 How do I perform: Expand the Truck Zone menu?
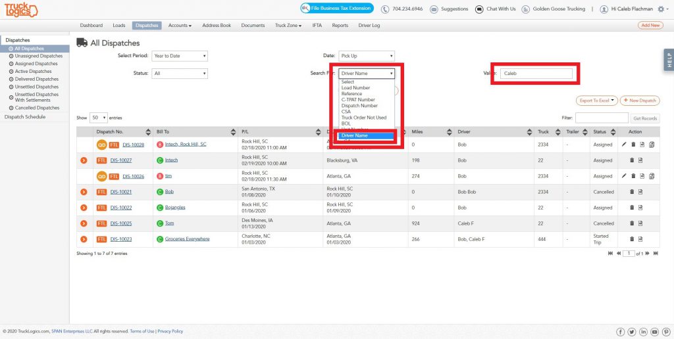point(288,26)
